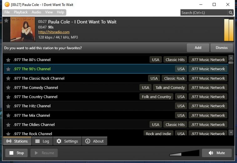Screen dimensions: 237x163
Task: Favorite the currently playing station star
Action: coord(6,20)
